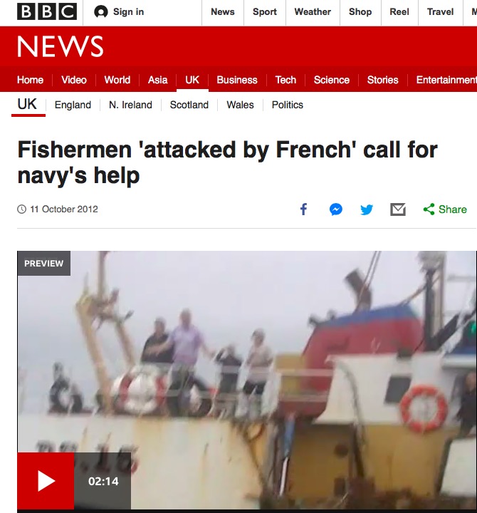Open the Politics sub-section link
This screenshot has width=477, height=513.
tap(288, 105)
